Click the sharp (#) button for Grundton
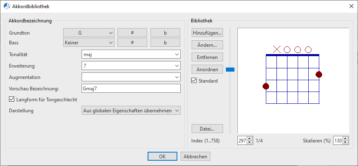This screenshot has height=166, width=358. [x=133, y=33]
